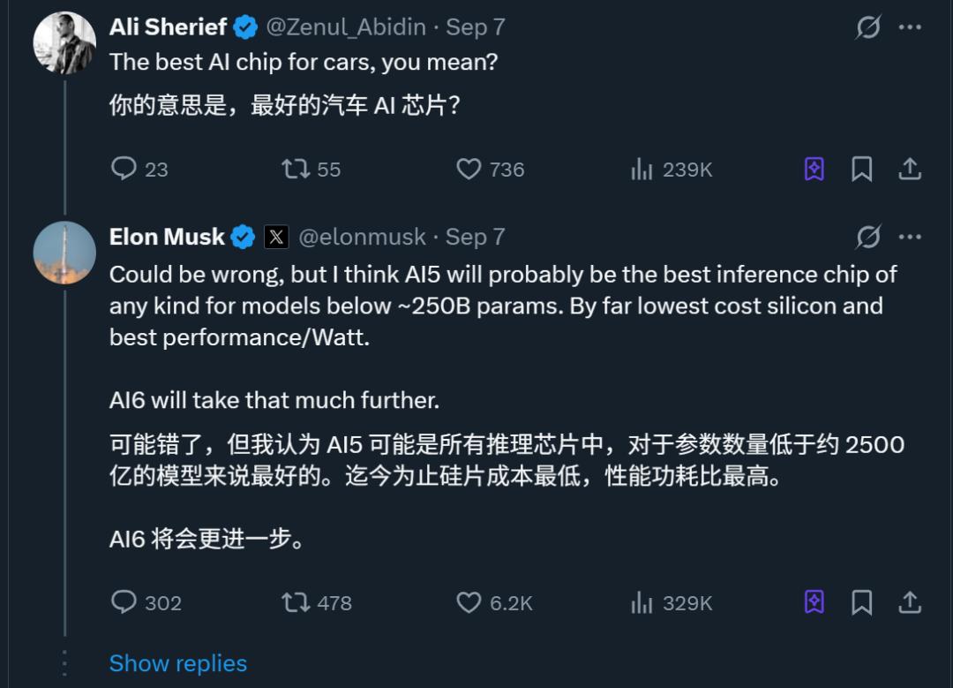Image resolution: width=953 pixels, height=688 pixels.
Task: Retweet Ali Sherief's post
Action: coord(296,169)
